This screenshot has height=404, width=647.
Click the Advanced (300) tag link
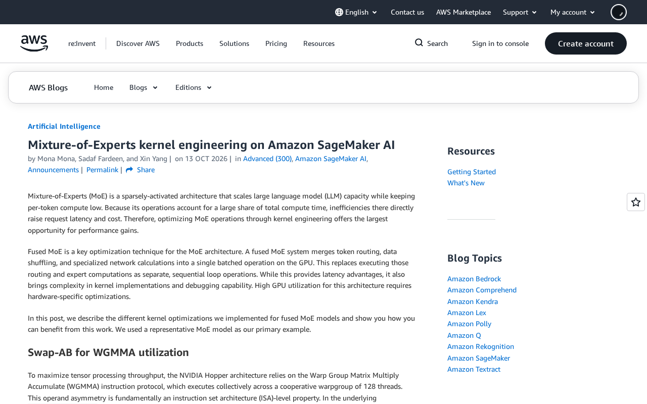(267, 159)
